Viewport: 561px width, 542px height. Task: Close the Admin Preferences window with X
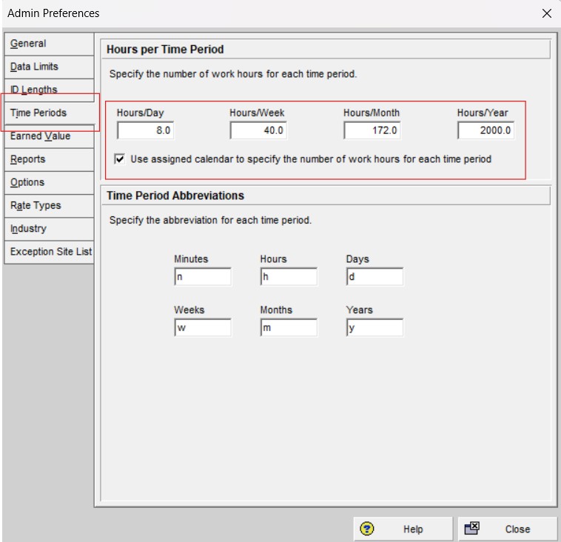click(546, 13)
